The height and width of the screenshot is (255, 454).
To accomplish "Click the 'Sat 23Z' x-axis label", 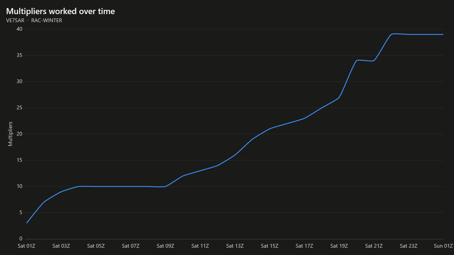I will 409,246.
